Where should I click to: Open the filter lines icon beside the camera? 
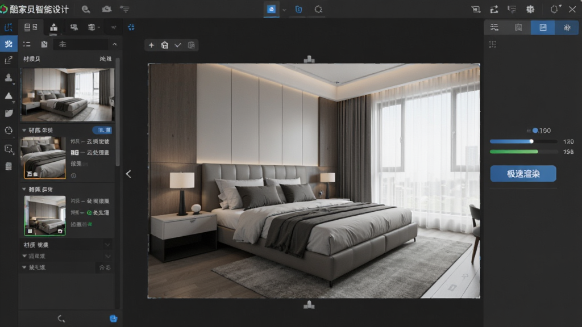click(x=124, y=9)
